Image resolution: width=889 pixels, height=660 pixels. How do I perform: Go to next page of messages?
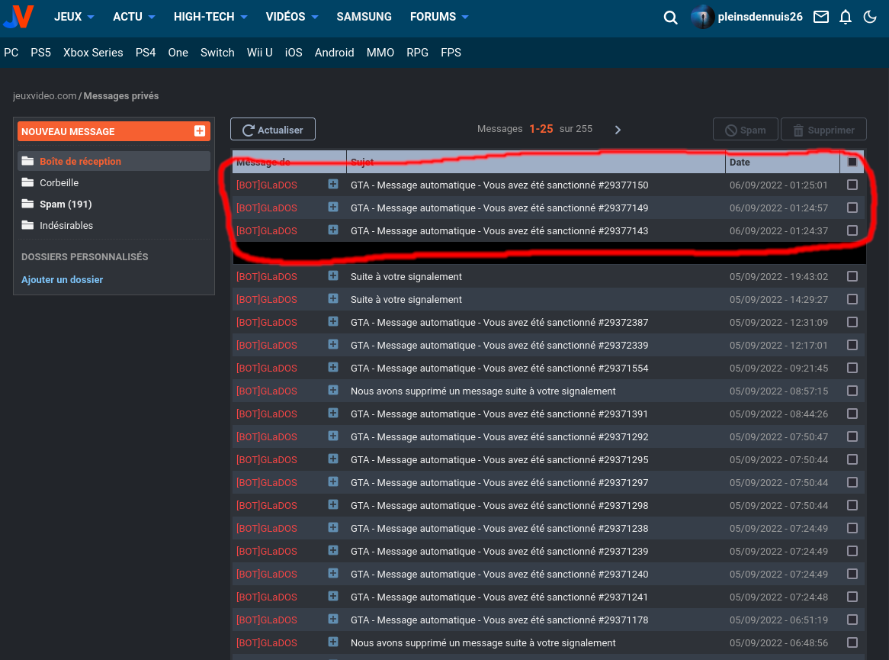tap(618, 130)
